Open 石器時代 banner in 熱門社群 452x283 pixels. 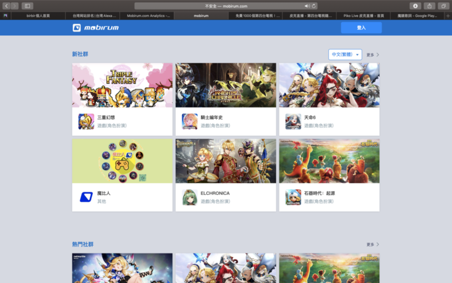[329, 269]
